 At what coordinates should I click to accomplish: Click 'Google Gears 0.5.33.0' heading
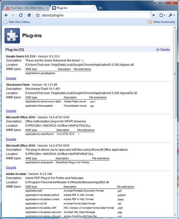click(x=21, y=56)
